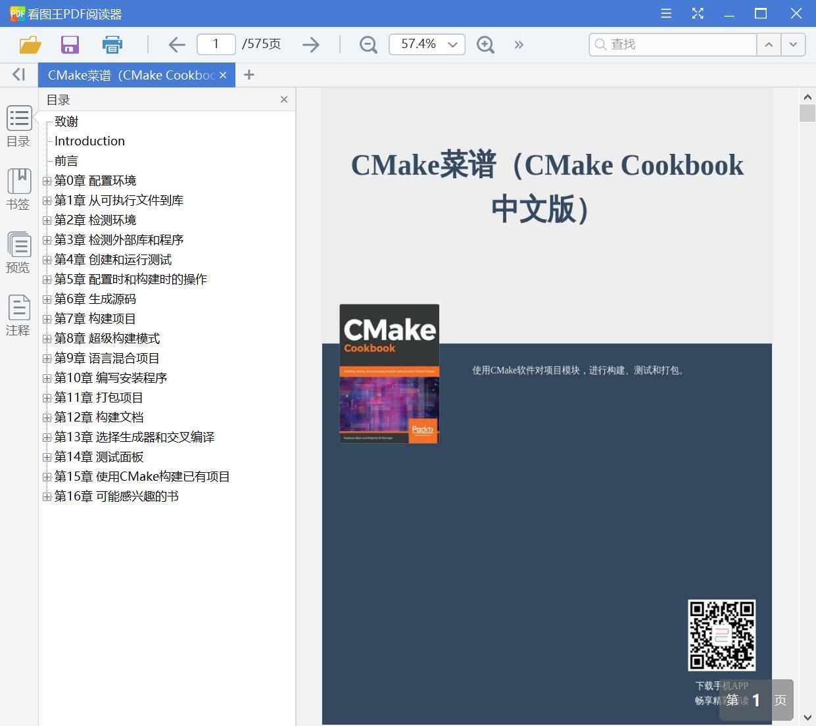Expand chapter 第10章 编写安装程序
This screenshot has width=816, height=726.
pos(47,378)
